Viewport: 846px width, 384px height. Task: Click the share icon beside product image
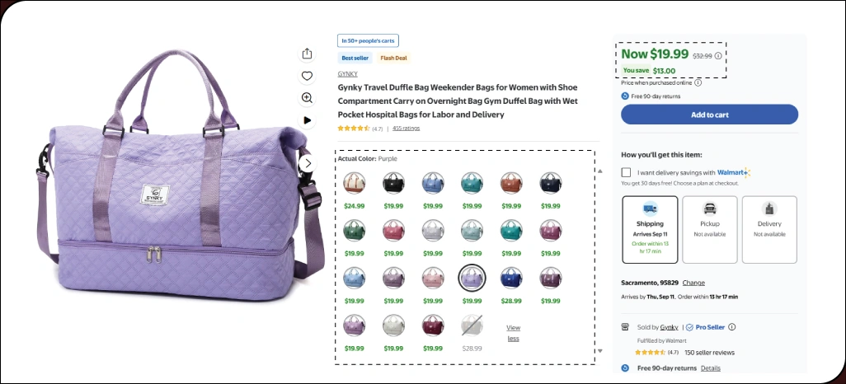(307, 54)
